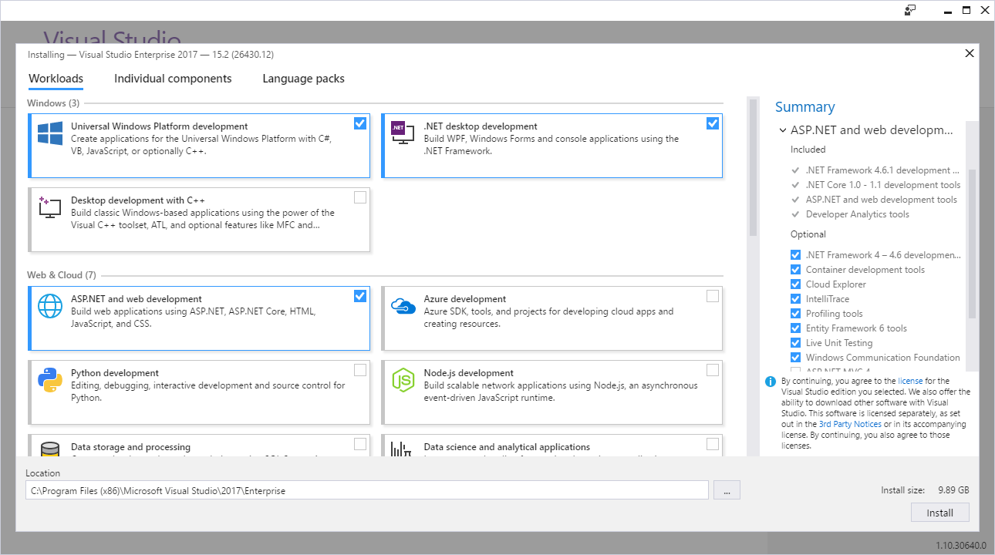
Task: Click the Universal Windows Platform logo icon
Action: 50,133
